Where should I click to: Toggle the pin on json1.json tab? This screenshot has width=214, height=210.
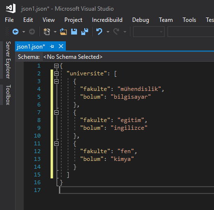(x=52, y=47)
